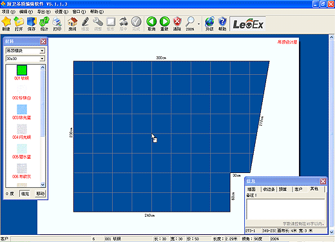The height and width of the screenshot is (242, 335).
Task: Switch to the 预算 tab
Action: click(283, 189)
